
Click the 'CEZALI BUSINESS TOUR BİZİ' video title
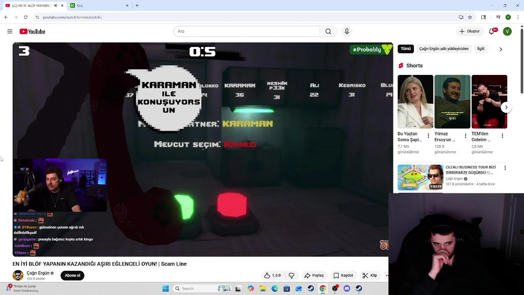[471, 170]
